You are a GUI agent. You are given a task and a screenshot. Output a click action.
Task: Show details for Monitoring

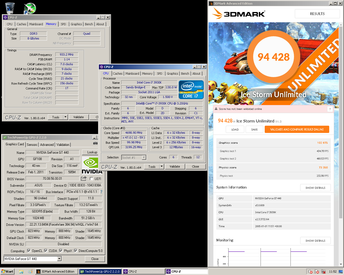point(315,241)
